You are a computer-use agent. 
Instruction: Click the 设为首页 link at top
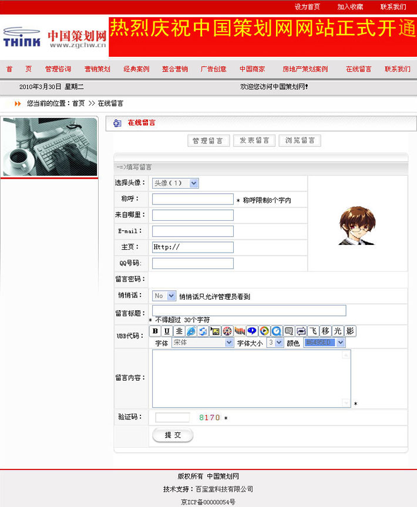307,7
